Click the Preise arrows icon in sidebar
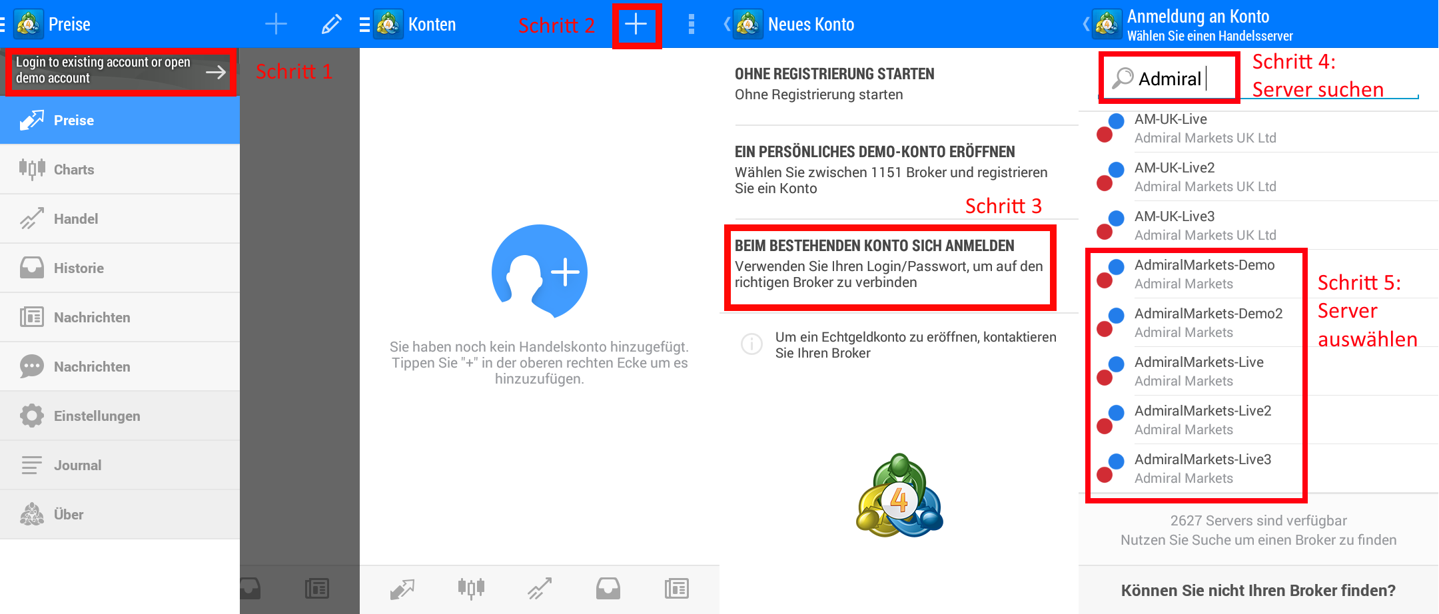This screenshot has height=614, width=1439. (31, 121)
